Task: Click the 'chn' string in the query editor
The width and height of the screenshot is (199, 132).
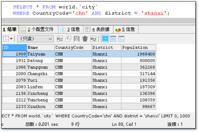Action: coord(80,13)
